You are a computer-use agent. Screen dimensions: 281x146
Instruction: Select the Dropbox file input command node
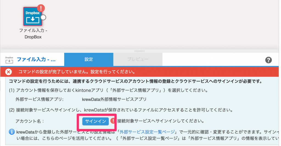(33, 16)
